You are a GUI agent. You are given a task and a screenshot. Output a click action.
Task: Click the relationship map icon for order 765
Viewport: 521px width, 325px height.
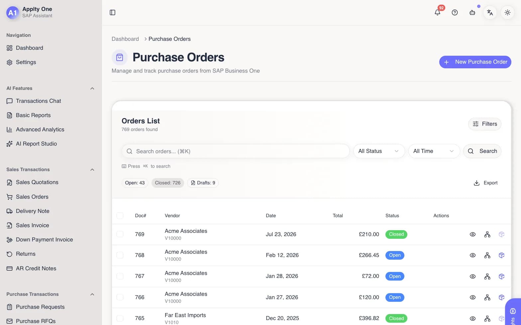tap(487, 319)
